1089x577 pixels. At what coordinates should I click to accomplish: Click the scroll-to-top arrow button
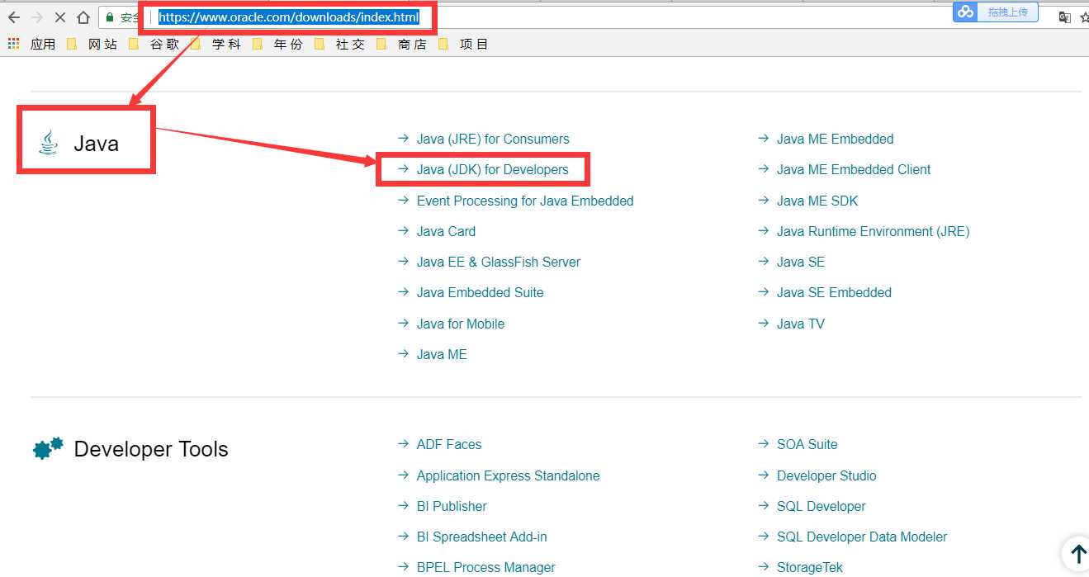(1077, 554)
